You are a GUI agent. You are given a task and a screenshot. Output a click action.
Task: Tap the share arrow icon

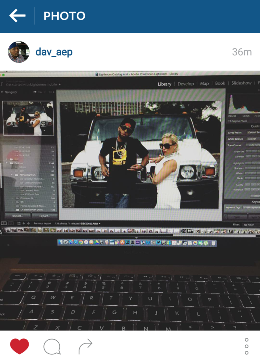pyautogui.click(x=85, y=346)
